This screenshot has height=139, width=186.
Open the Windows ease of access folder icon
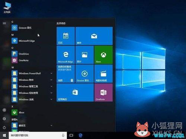click(15, 93)
